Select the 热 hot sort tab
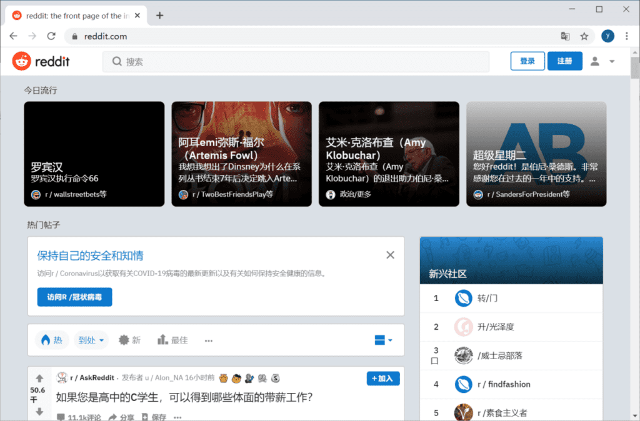Viewport: 640px width, 421px height. [x=52, y=340]
